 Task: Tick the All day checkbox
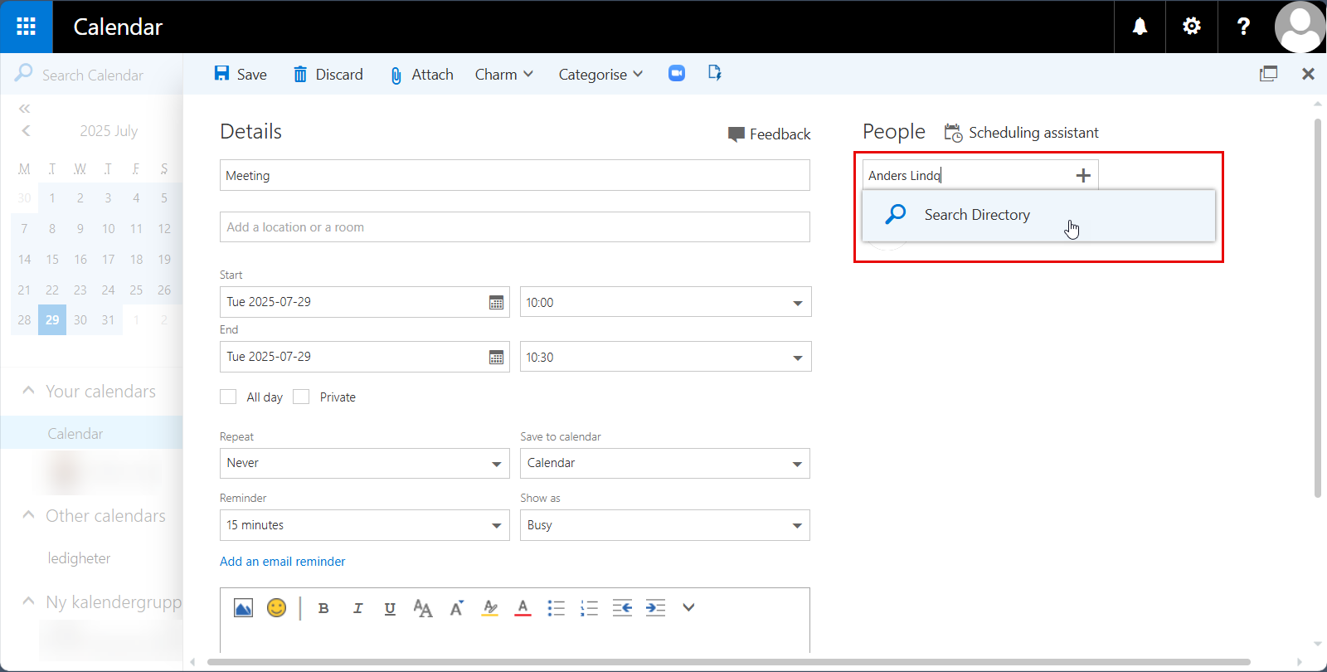(228, 397)
